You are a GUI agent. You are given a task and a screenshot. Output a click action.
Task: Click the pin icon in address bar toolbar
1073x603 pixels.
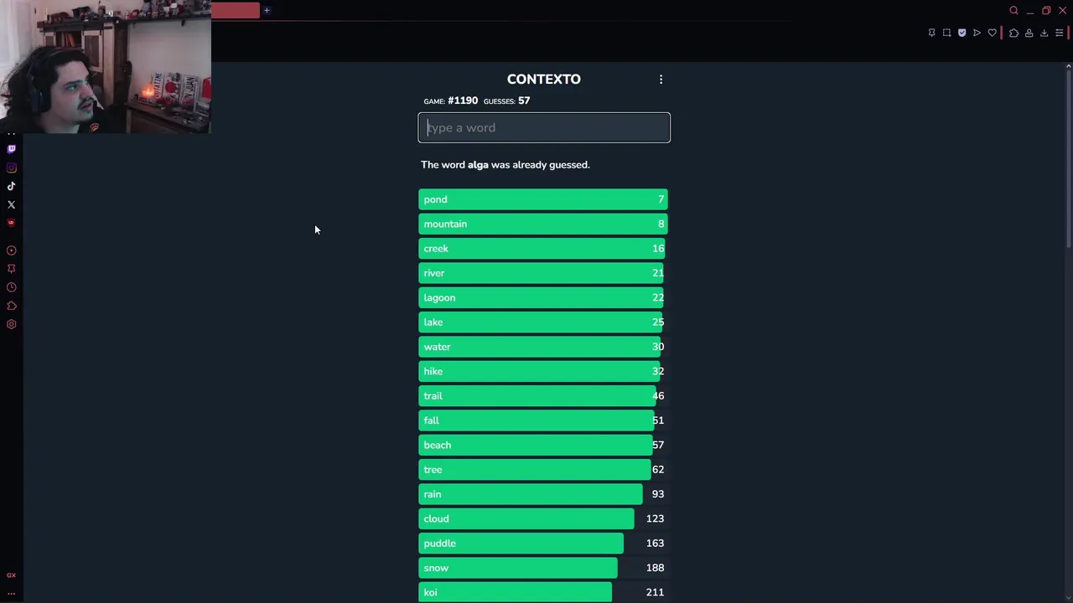[931, 33]
